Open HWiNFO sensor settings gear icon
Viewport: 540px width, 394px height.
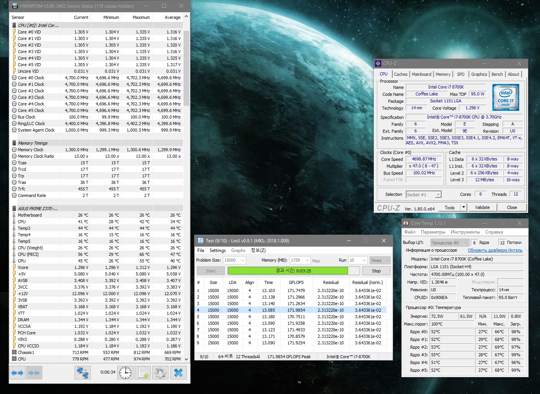point(160,372)
